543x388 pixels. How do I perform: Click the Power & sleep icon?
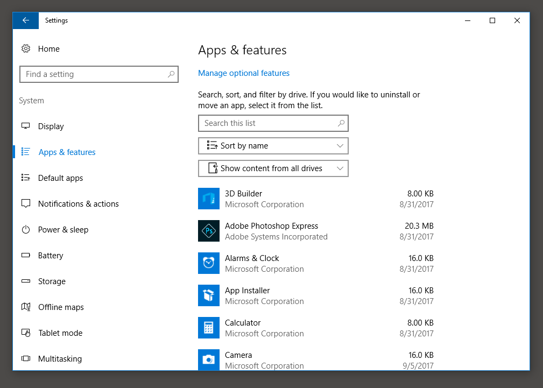[x=26, y=230]
